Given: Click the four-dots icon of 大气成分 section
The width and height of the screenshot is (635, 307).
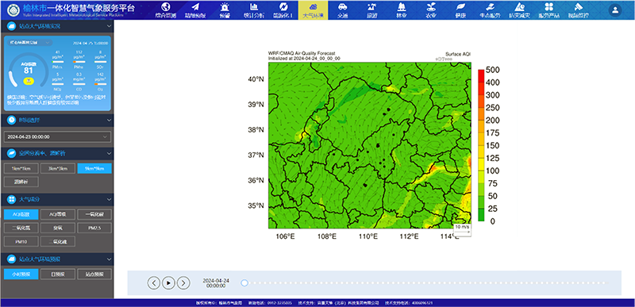Looking at the screenshot, I should (11, 199).
